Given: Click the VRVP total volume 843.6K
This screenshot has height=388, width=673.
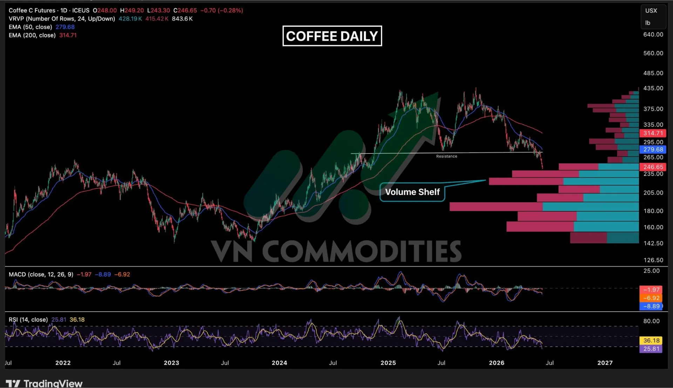Looking at the screenshot, I should (x=182, y=19).
